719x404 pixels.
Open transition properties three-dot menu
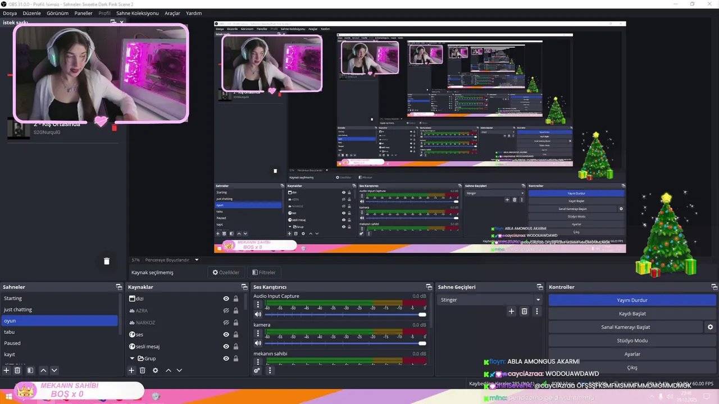pyautogui.click(x=537, y=311)
